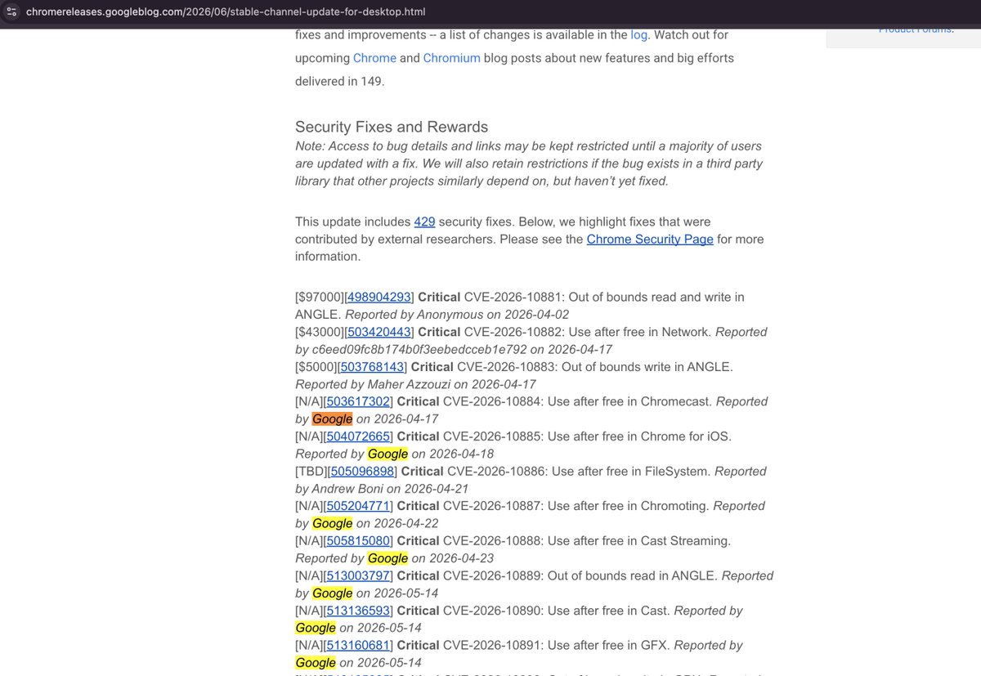Screen dimensions: 981x676
Task: Open the Chrome Security Page link
Action: 650,239
